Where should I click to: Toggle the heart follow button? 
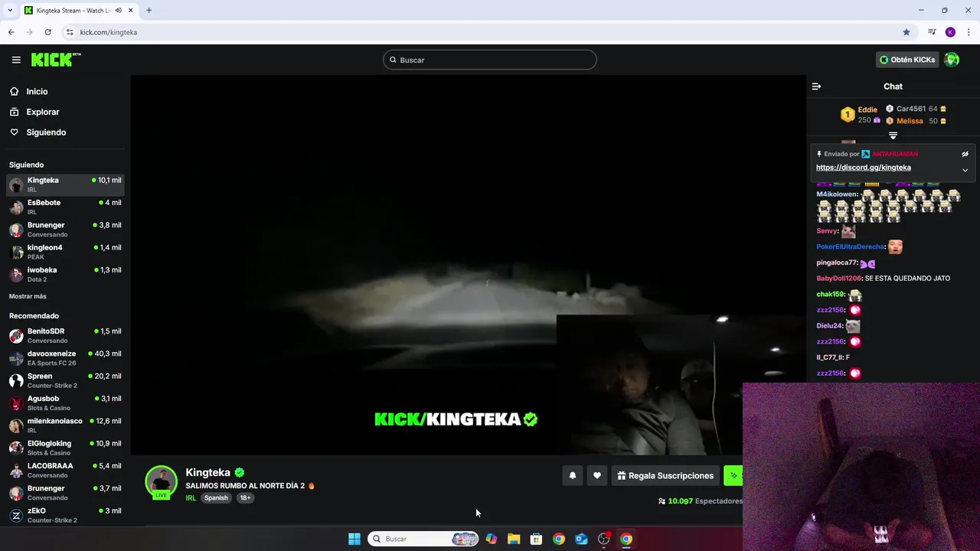tap(597, 475)
